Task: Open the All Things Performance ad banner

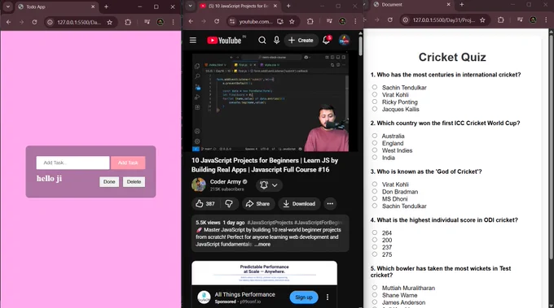Action: pos(264,273)
